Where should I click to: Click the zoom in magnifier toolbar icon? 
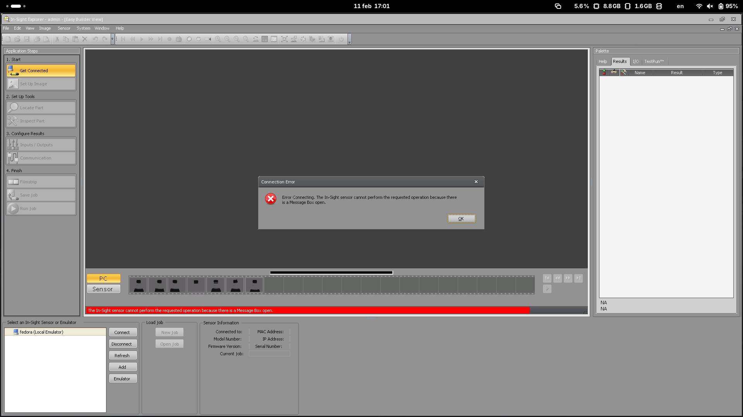[x=218, y=39]
